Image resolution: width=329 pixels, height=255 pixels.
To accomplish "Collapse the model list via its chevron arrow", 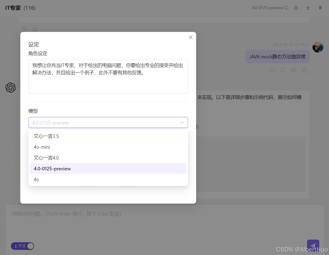I will [182, 122].
